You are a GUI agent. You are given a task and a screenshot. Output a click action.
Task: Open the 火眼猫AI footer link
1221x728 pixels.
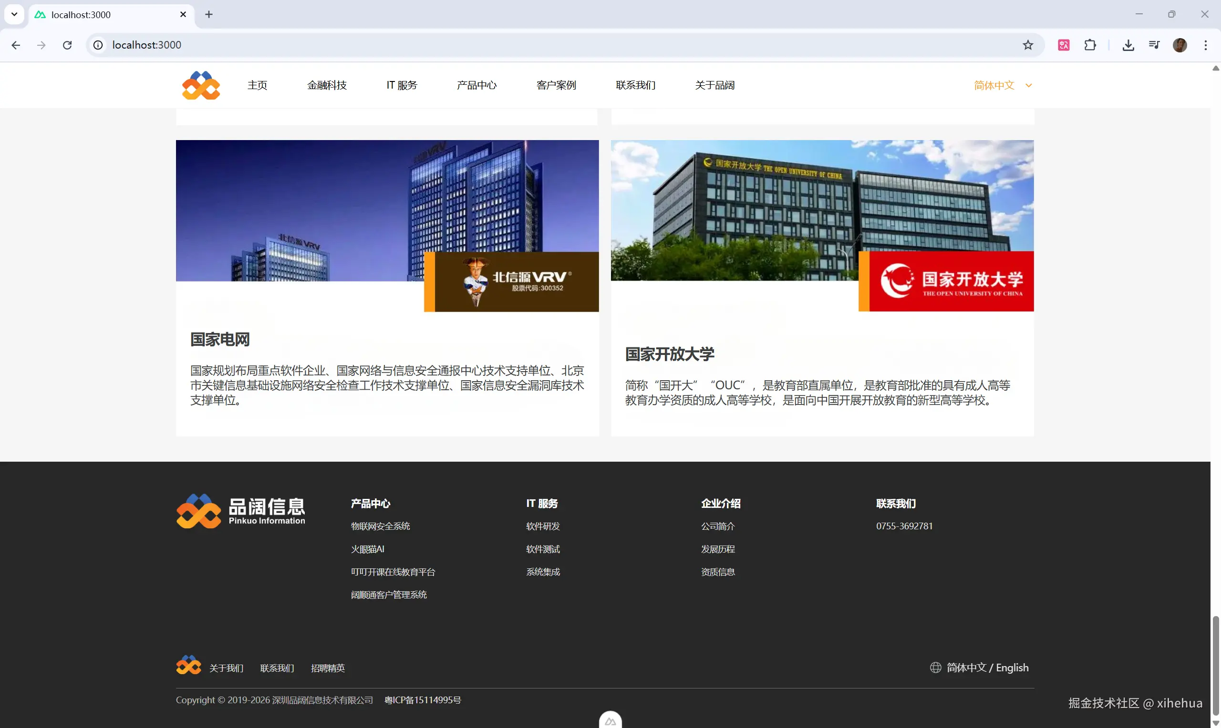click(367, 549)
